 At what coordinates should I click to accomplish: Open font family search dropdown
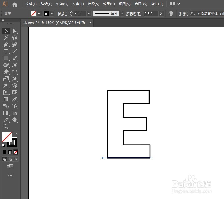point(192,14)
